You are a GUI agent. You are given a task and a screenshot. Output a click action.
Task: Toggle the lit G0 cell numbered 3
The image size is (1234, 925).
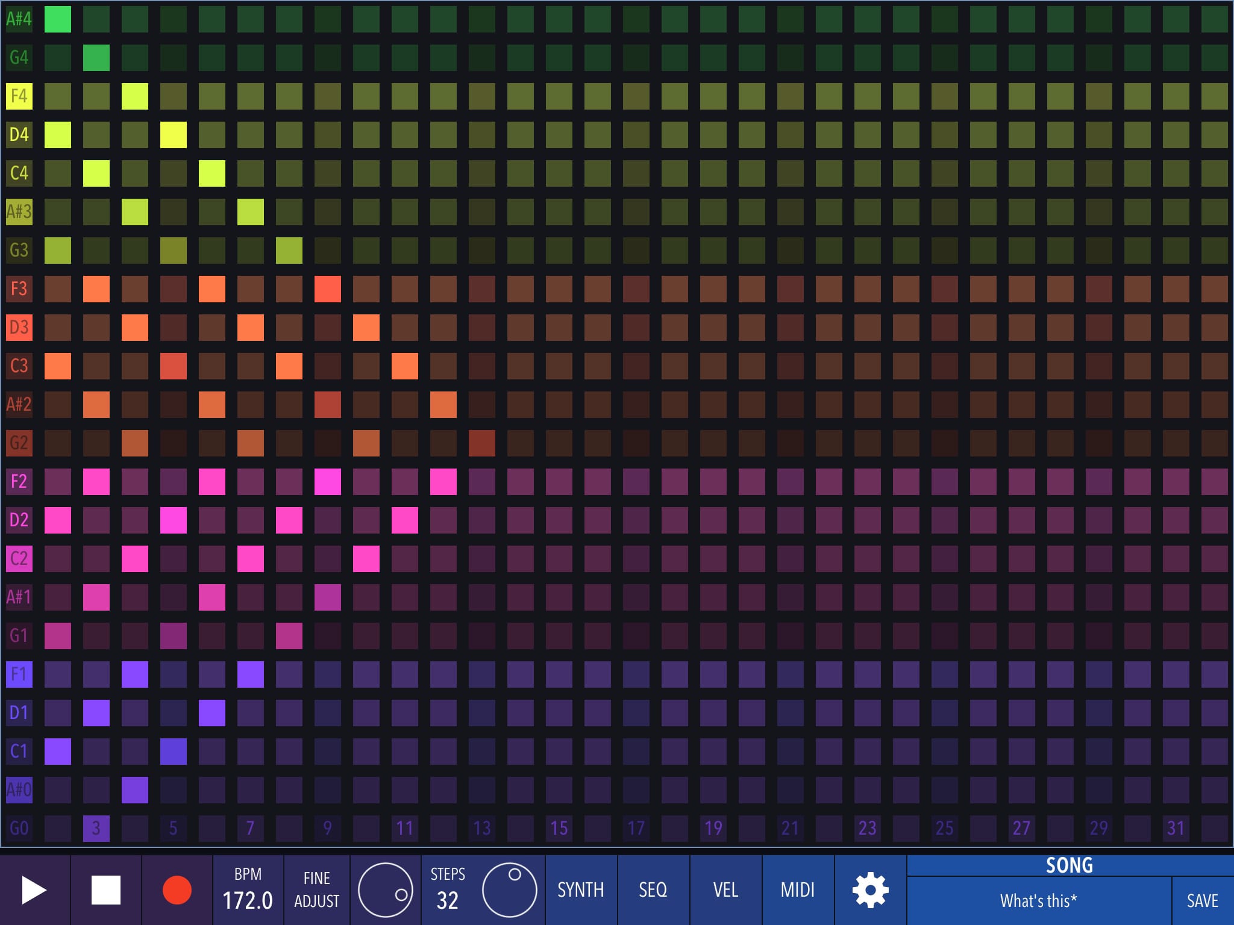coord(96,829)
